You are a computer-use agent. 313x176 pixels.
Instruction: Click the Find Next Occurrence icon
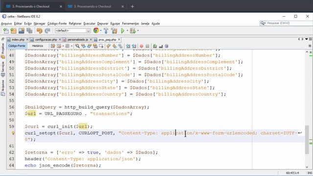click(89, 46)
